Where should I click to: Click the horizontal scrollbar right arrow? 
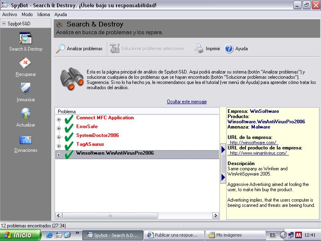(x=215, y=215)
